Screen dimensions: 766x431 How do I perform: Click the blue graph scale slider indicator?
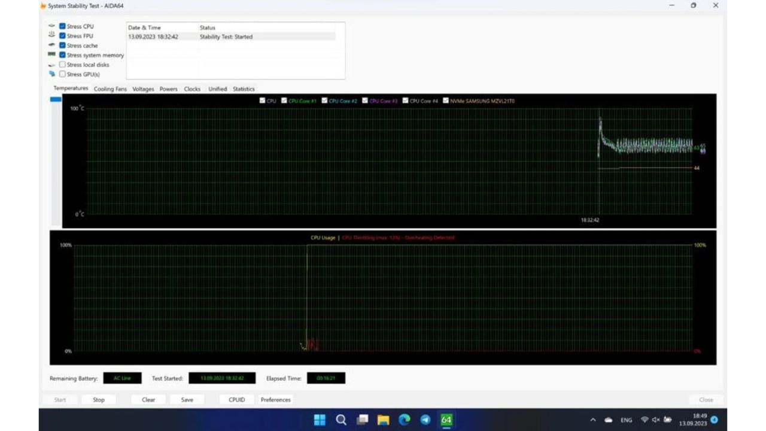click(56, 99)
